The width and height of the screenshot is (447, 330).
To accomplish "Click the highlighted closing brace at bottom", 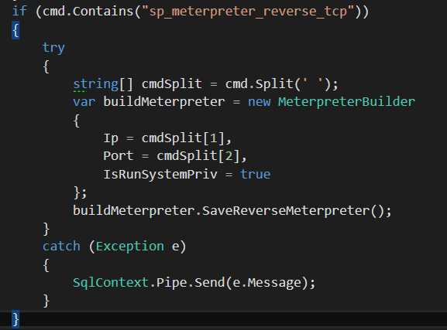I will pos(16,319).
